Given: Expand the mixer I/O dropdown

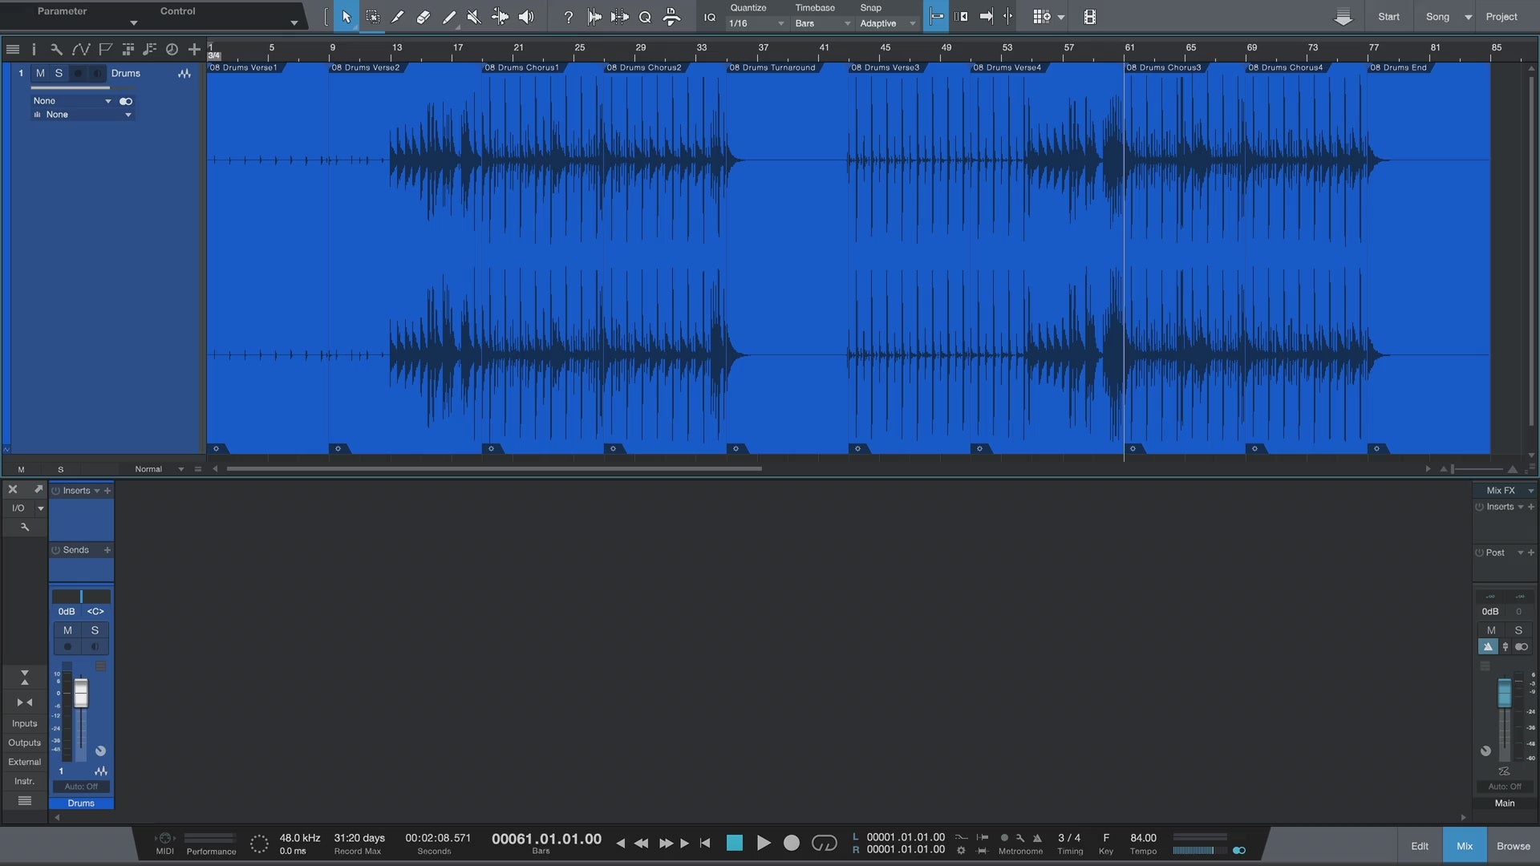Looking at the screenshot, I should click(x=40, y=508).
